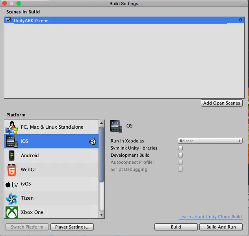Open Player Settings
249x236 pixels.
pos(72,227)
